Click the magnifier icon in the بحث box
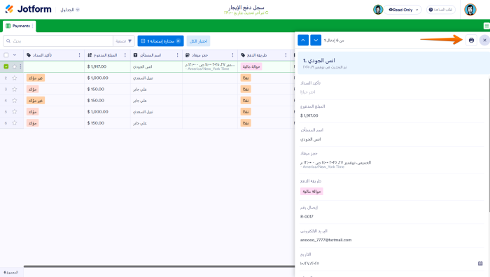The image size is (490, 277). click(8, 41)
